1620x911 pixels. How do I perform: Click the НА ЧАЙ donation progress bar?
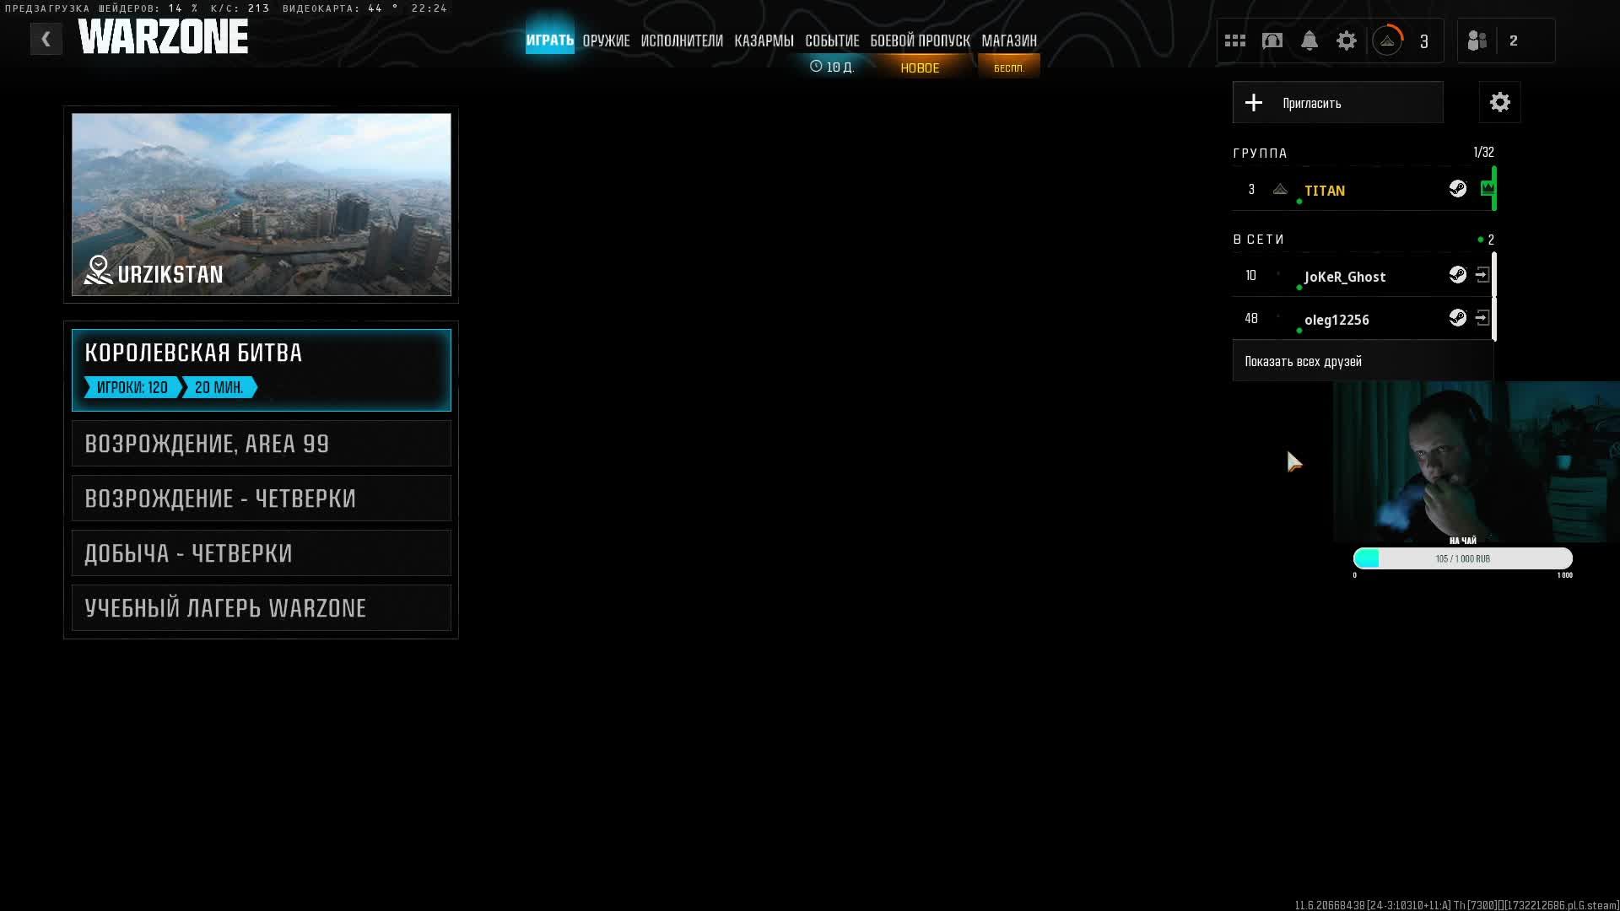(1462, 558)
